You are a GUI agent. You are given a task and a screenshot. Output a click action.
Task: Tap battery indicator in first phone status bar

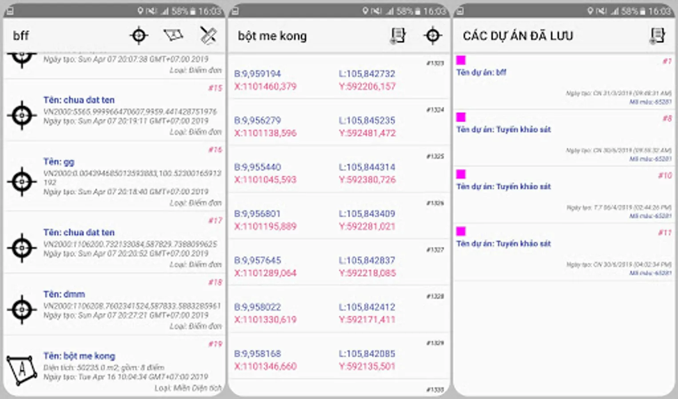193,11
